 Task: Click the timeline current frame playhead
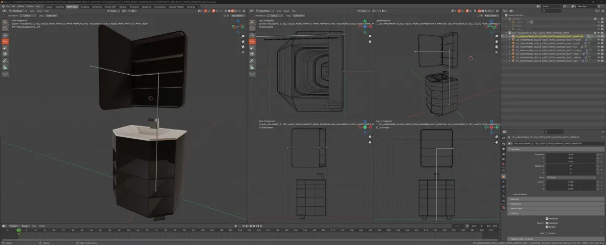tap(19, 230)
